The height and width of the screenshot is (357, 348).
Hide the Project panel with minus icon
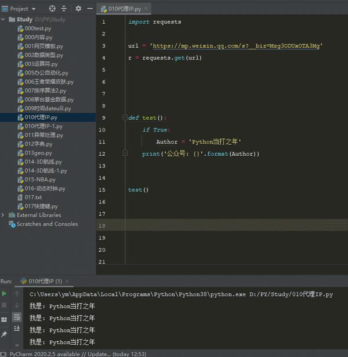click(89, 9)
